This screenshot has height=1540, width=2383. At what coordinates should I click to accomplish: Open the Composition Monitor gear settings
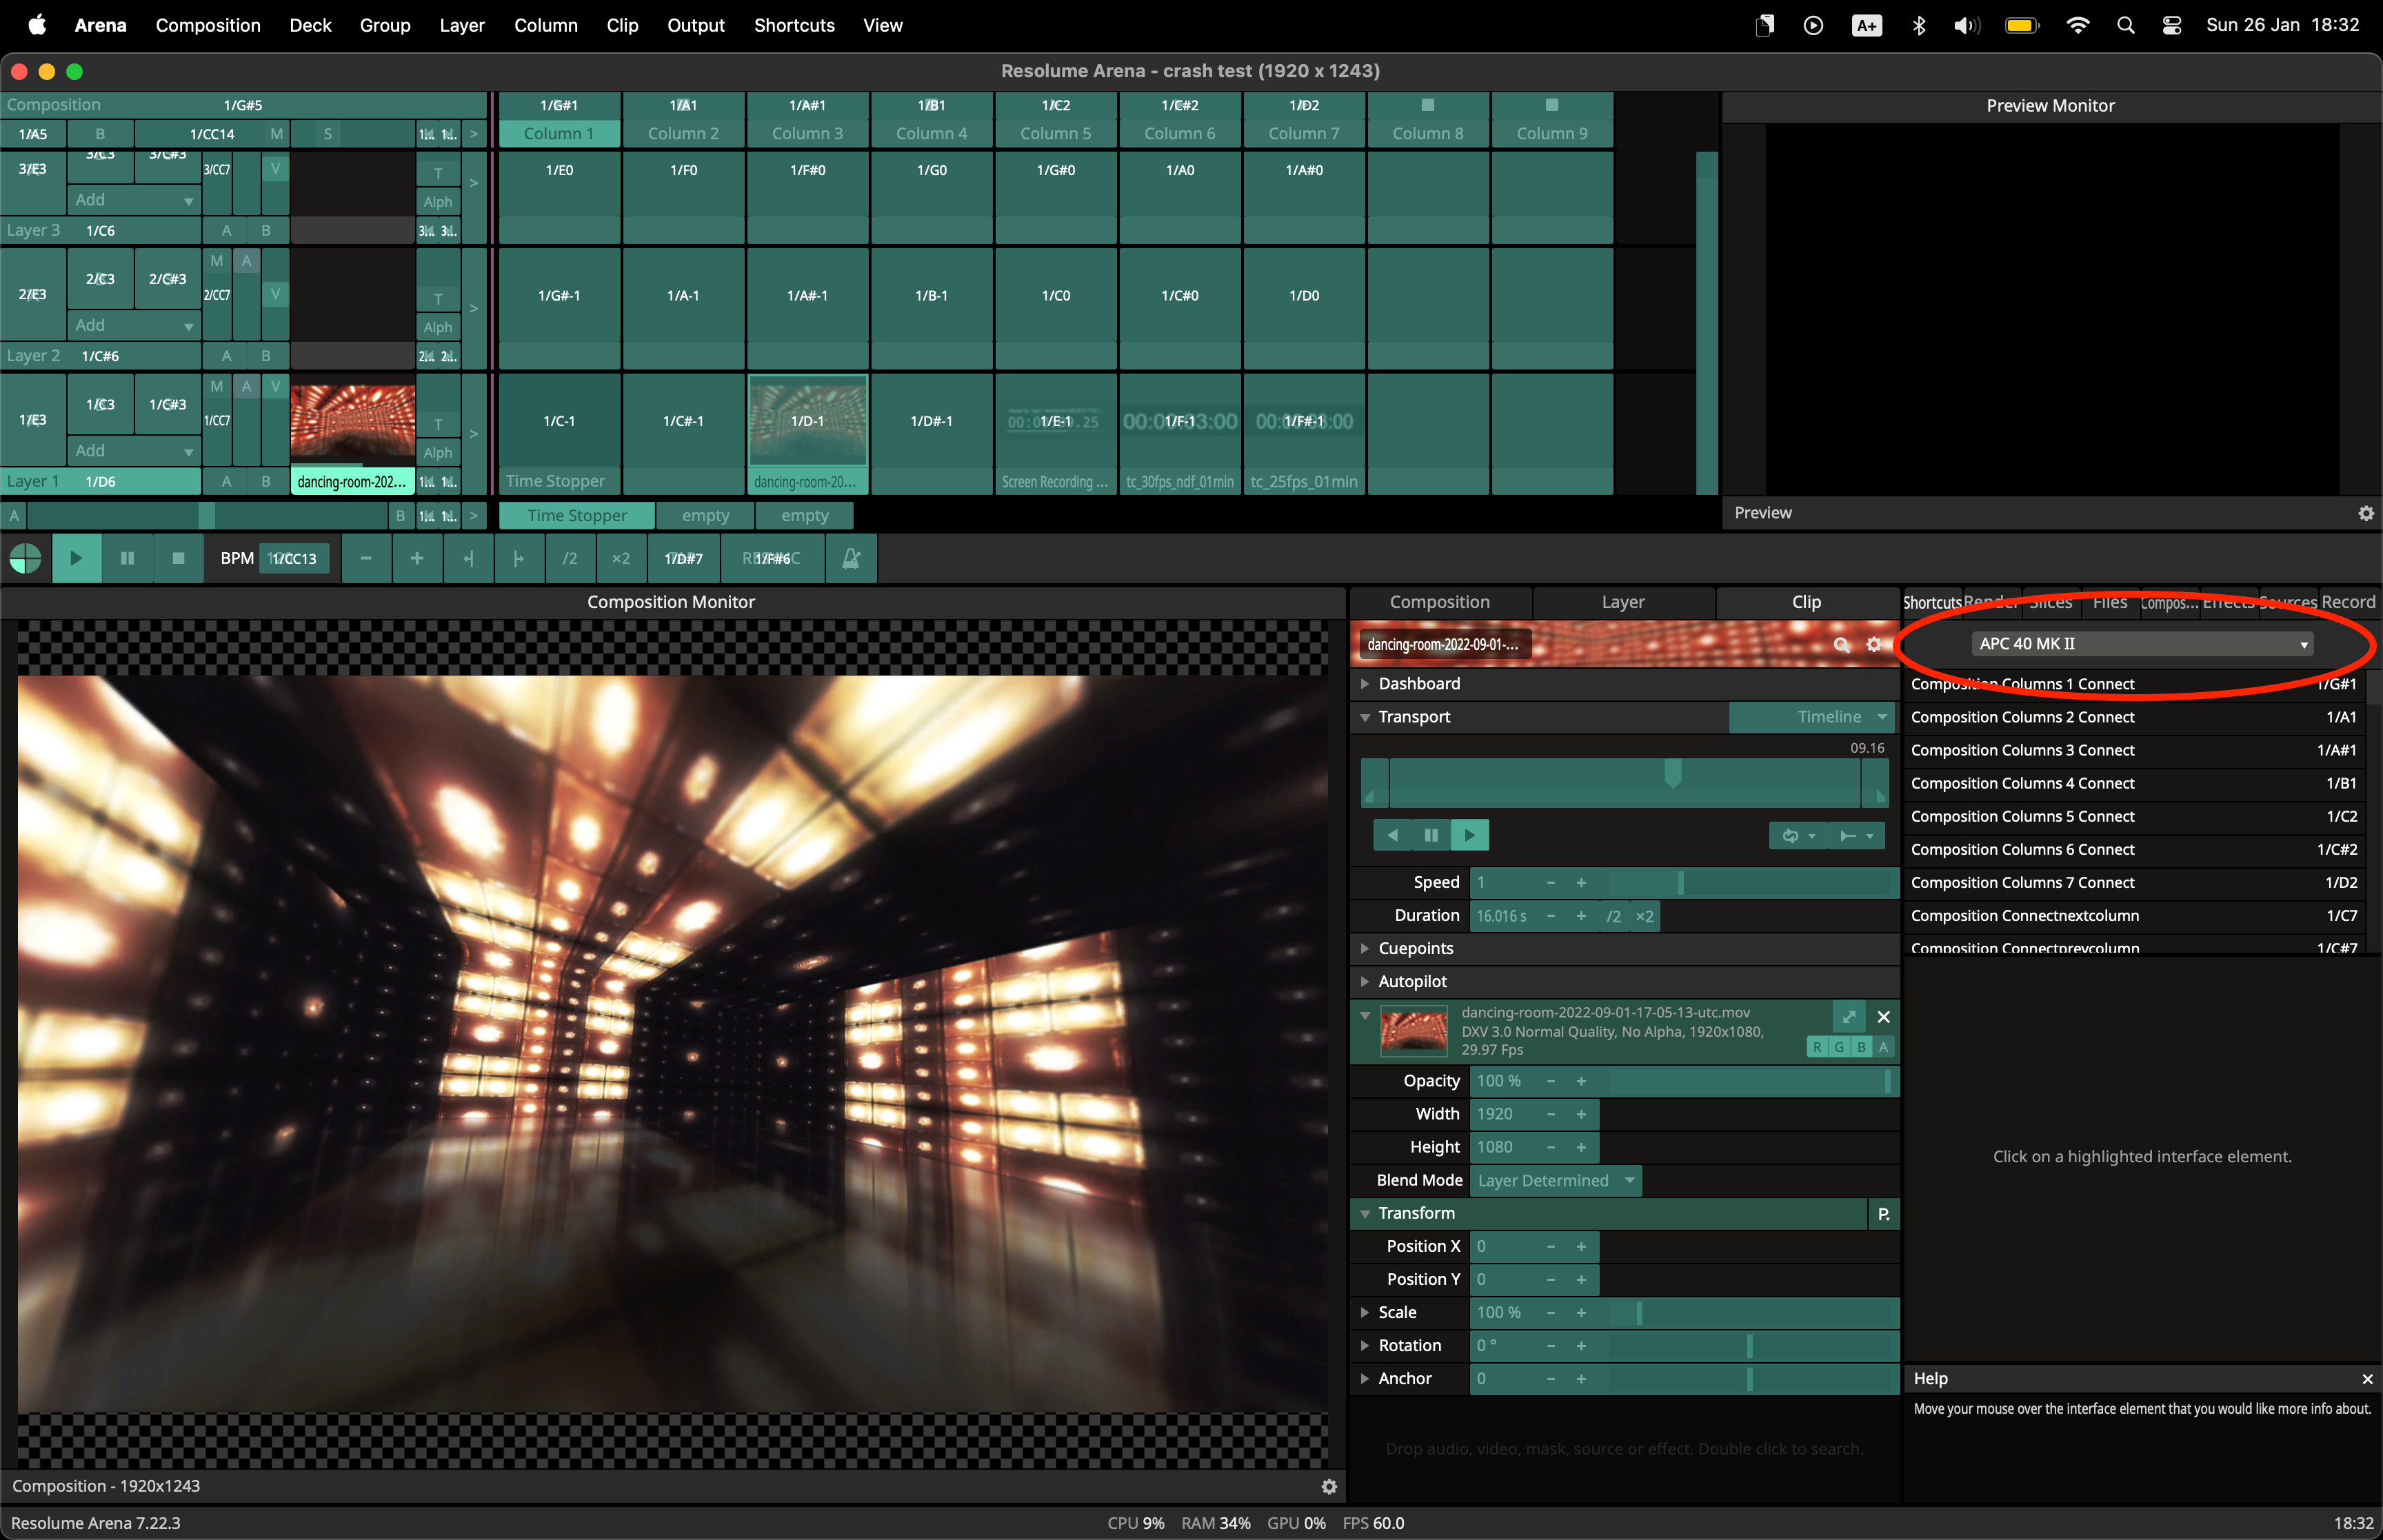point(1328,1486)
